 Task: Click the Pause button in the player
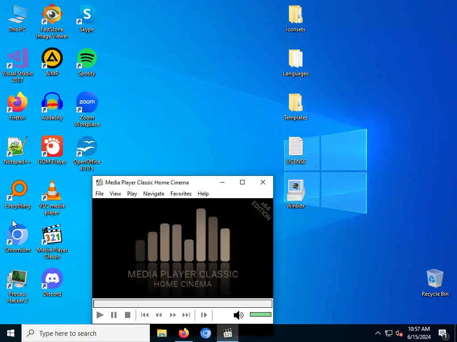click(114, 315)
